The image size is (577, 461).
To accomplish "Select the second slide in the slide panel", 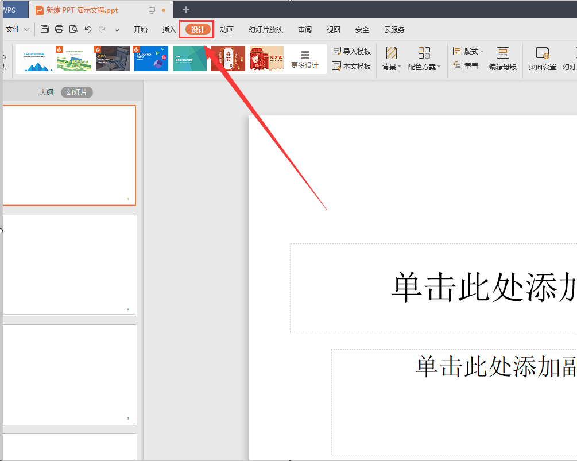I will coord(69,264).
